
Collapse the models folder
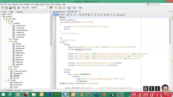[x=9, y=41]
